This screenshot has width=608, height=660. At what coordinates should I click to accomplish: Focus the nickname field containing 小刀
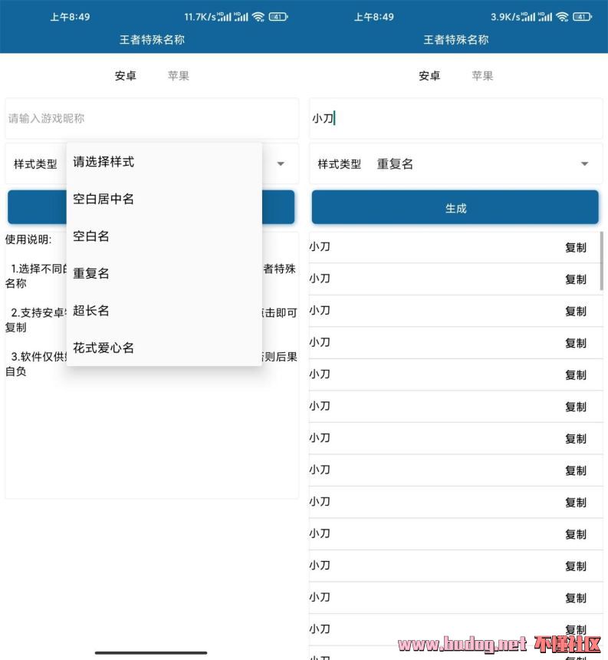[455, 118]
